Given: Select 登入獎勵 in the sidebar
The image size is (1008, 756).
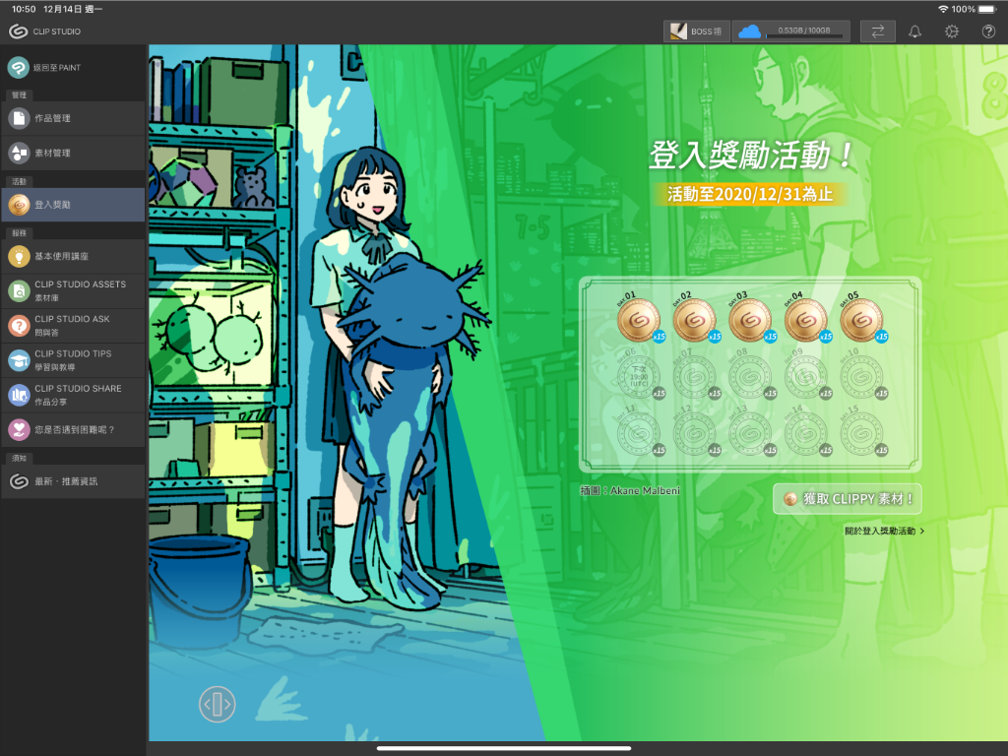Looking at the screenshot, I should pos(73,205).
